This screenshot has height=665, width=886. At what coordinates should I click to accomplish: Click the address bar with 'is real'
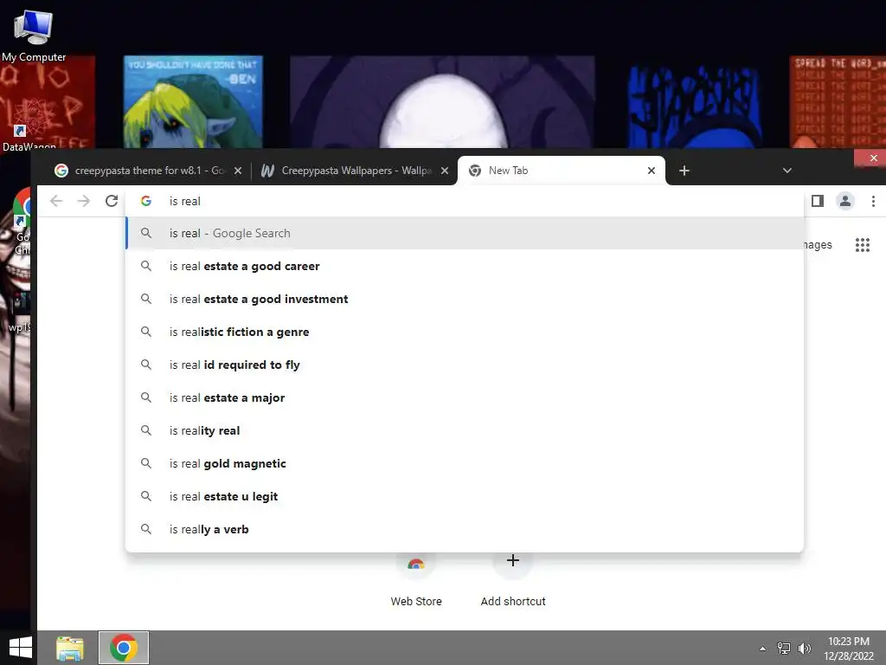(465, 201)
